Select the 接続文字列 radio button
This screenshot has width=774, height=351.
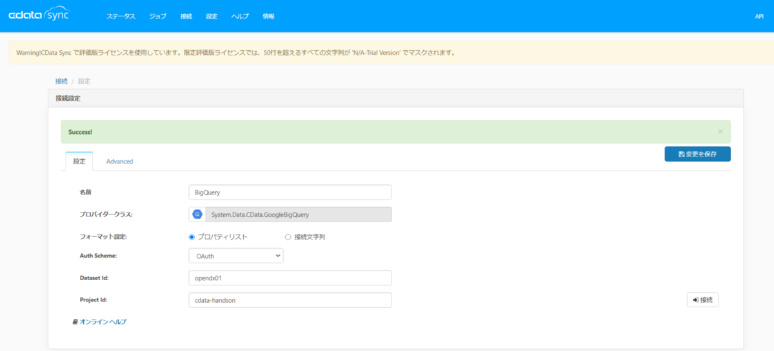click(288, 237)
